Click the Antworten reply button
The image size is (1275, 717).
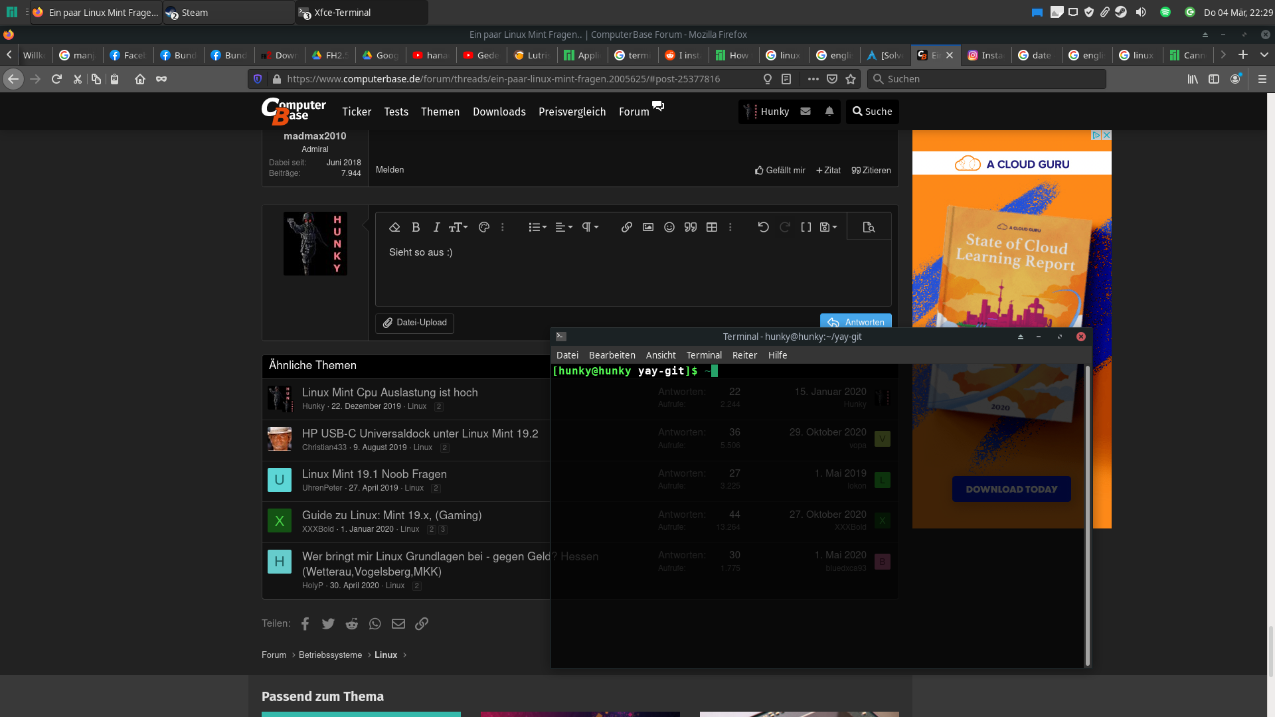(855, 321)
